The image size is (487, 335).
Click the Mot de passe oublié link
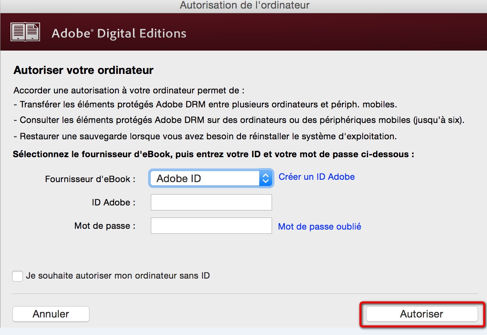[319, 226]
